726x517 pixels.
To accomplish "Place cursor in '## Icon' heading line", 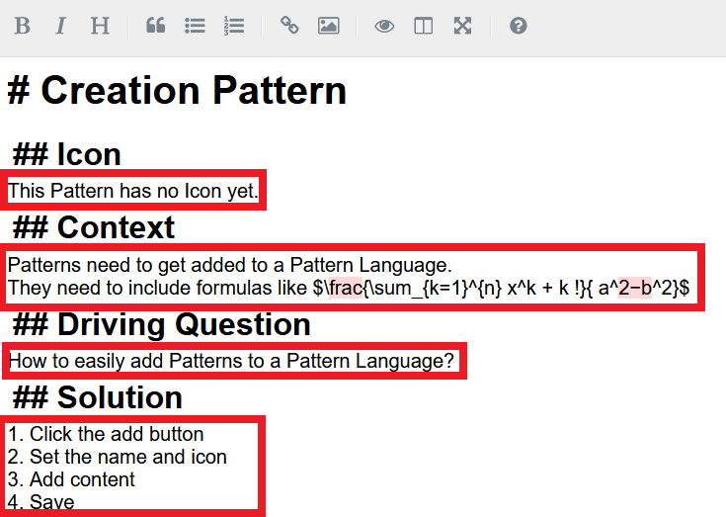I will coord(67,154).
